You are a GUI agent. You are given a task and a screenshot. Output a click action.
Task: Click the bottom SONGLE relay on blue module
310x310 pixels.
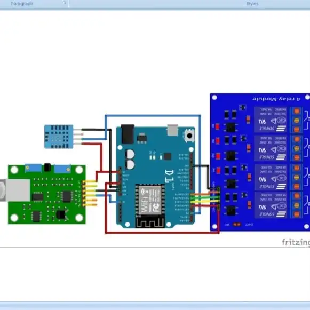coord(271,205)
